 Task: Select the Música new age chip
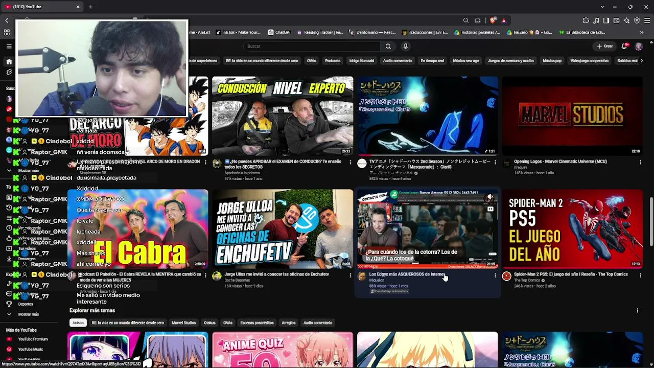(466, 61)
